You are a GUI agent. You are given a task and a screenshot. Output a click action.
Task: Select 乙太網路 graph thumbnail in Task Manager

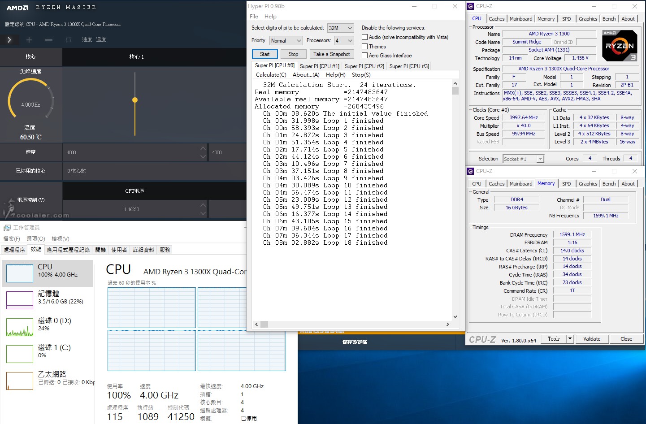[20, 381]
